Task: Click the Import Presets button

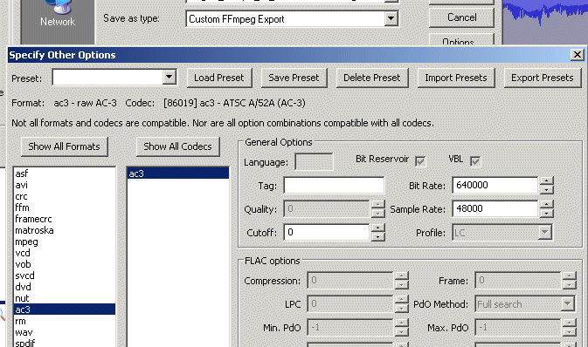Action: point(456,78)
